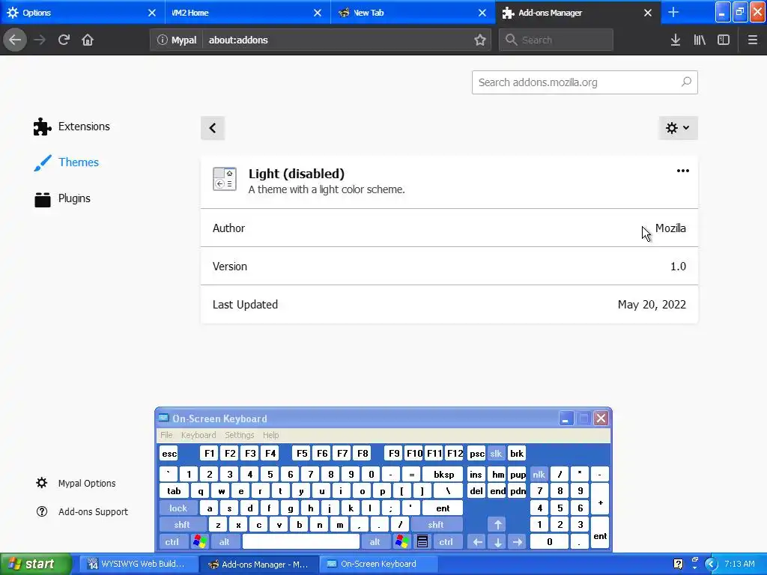This screenshot has height=575, width=767.
Task: Toggle the left shft key
Action: click(182, 525)
